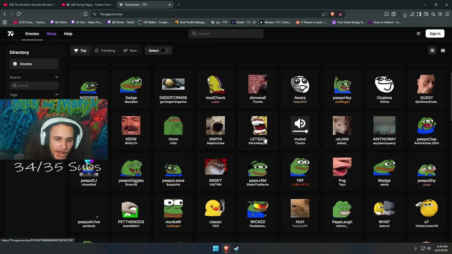Switch to table view layout icon

pyautogui.click(x=443, y=50)
